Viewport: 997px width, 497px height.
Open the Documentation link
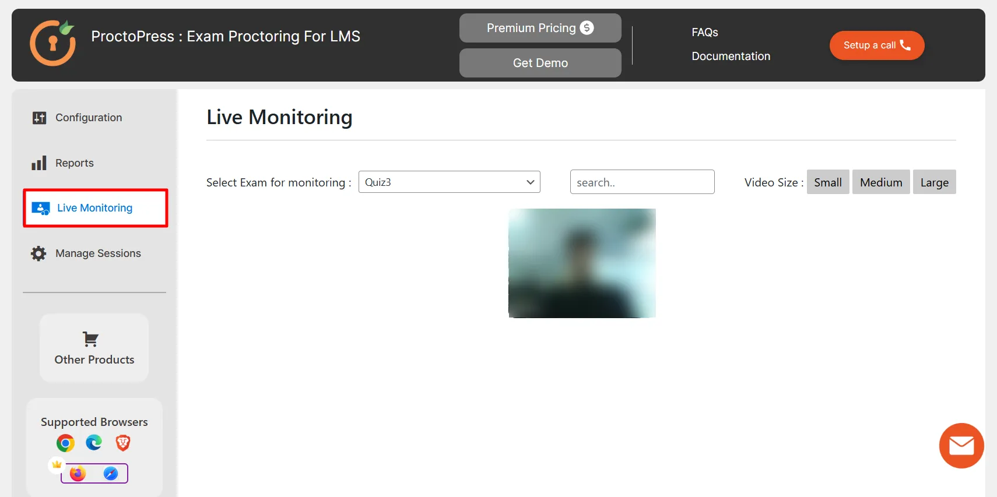[x=731, y=57]
